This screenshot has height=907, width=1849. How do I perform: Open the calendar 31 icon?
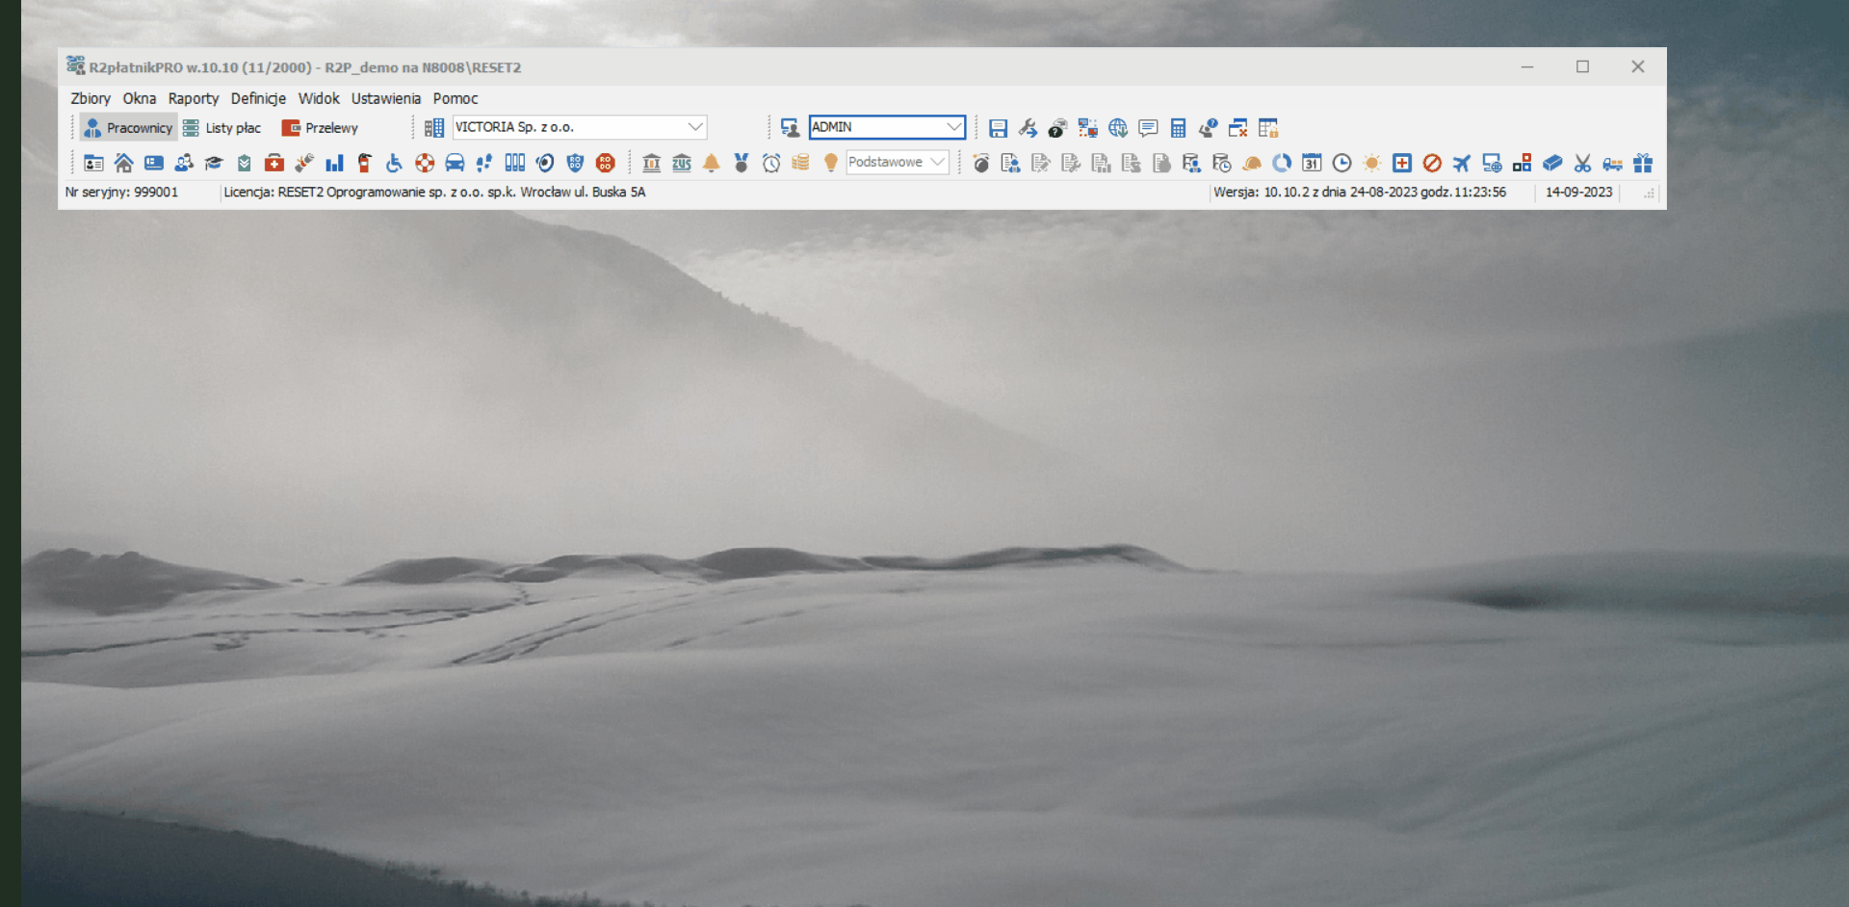(1312, 163)
